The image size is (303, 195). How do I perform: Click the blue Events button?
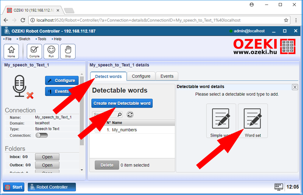pos(62,91)
